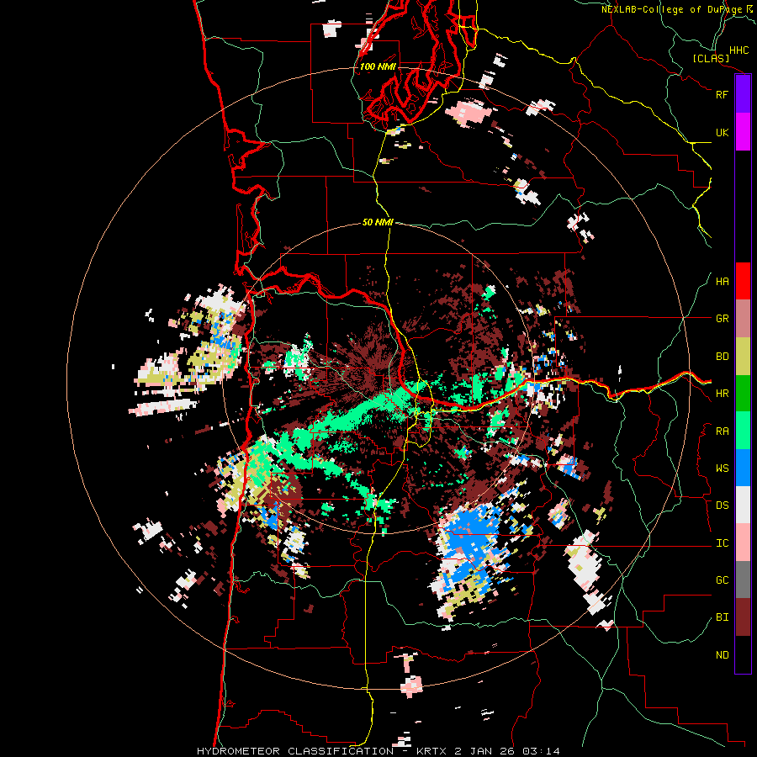Select the IC light pink legend swatch
This screenshot has width=757, height=757.
[x=743, y=543]
